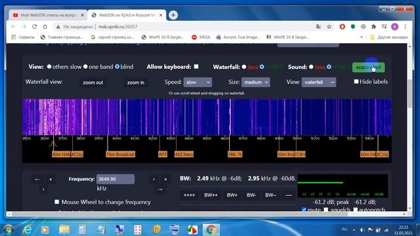
Task: Click on the purple waterfall display
Action: pos(207,117)
